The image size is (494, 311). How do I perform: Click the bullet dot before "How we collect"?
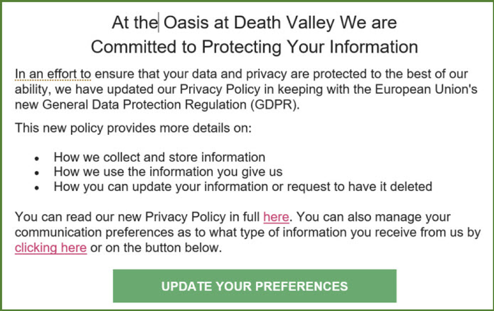37,158
